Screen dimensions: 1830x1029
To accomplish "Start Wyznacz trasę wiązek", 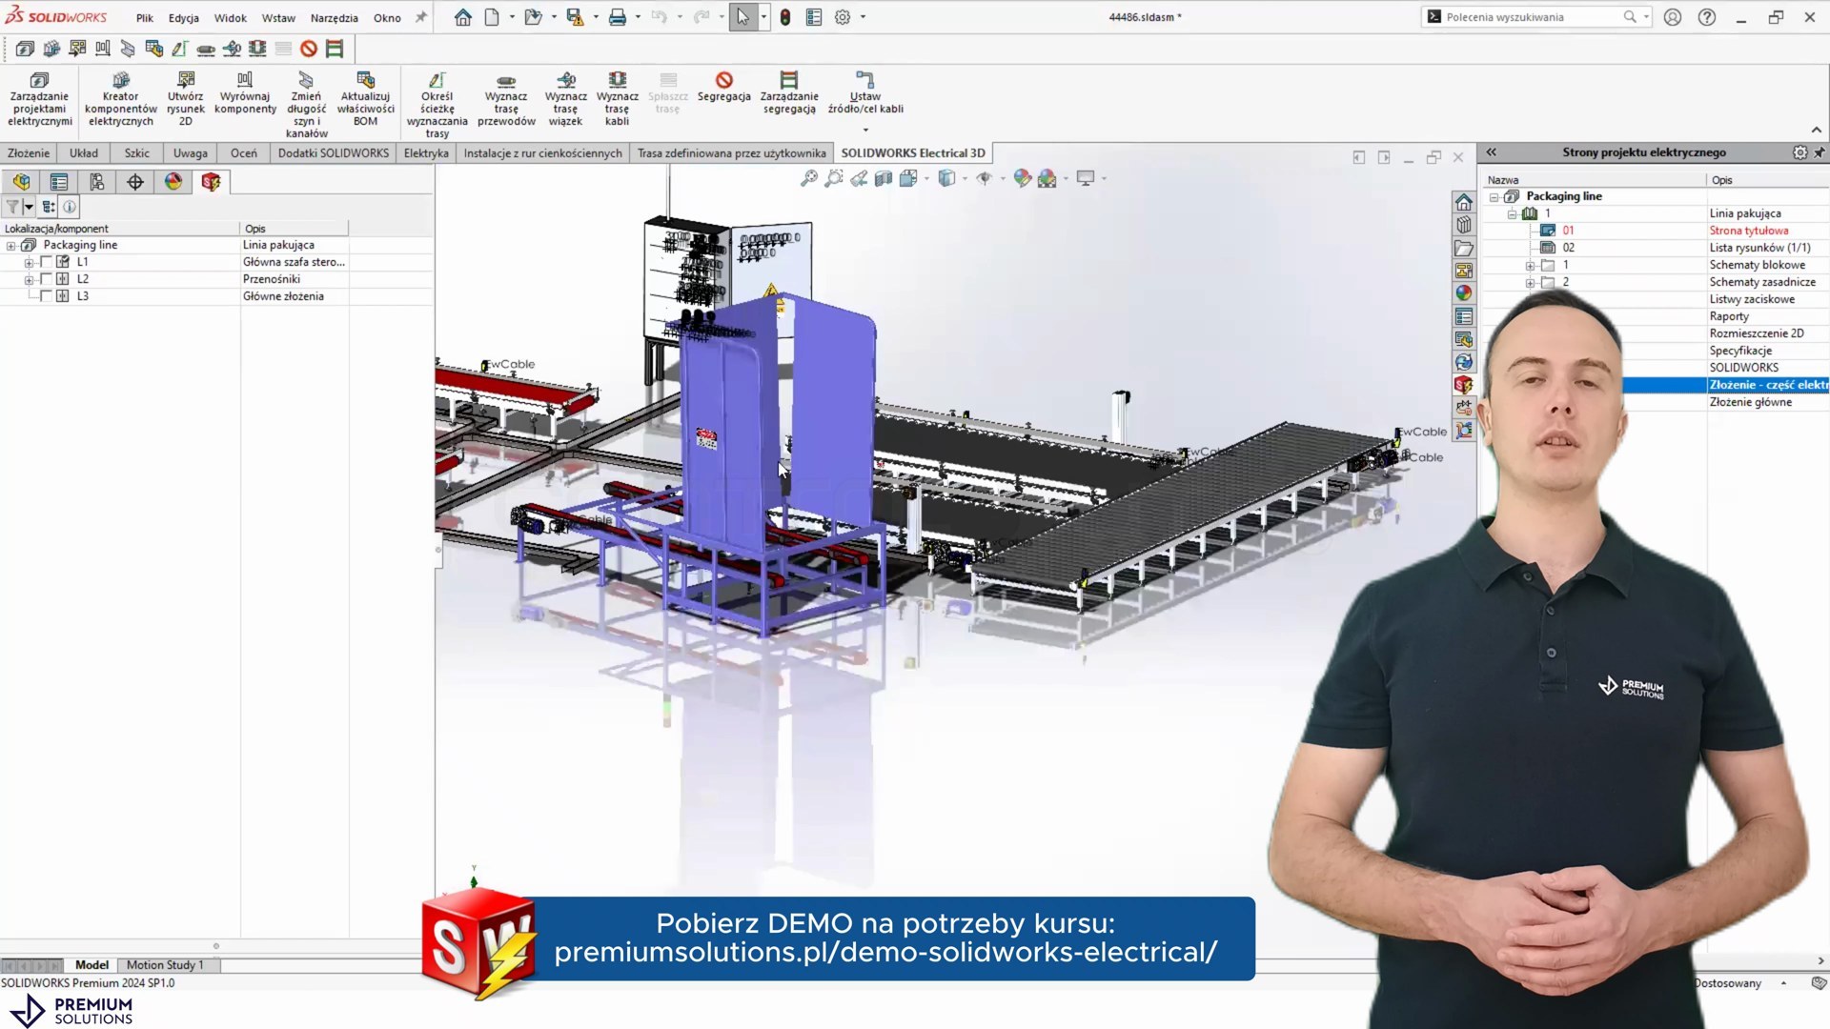I will click(565, 98).
